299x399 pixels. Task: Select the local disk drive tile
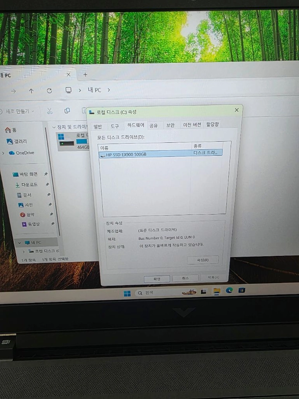[73, 141]
